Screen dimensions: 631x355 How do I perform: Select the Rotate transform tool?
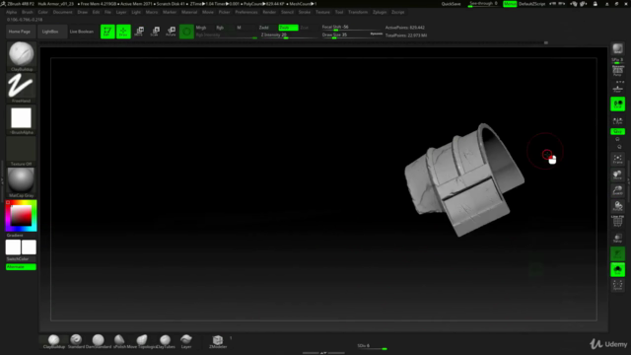(x=171, y=32)
